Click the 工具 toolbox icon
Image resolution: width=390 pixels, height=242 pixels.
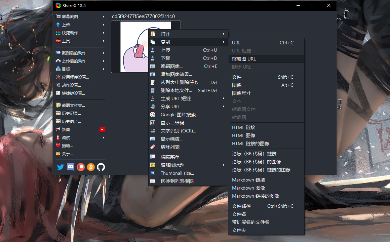click(x=58, y=41)
